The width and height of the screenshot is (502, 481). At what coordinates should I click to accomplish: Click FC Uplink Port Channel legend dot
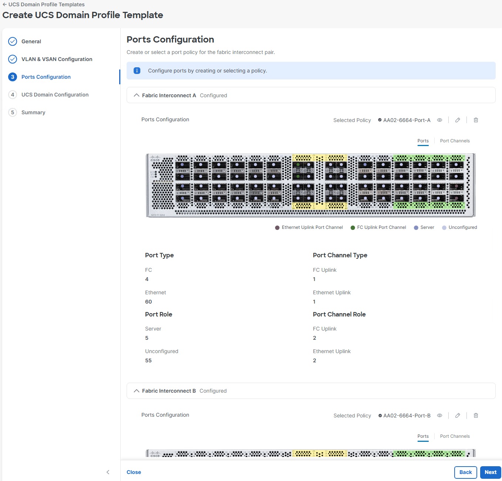353,228
